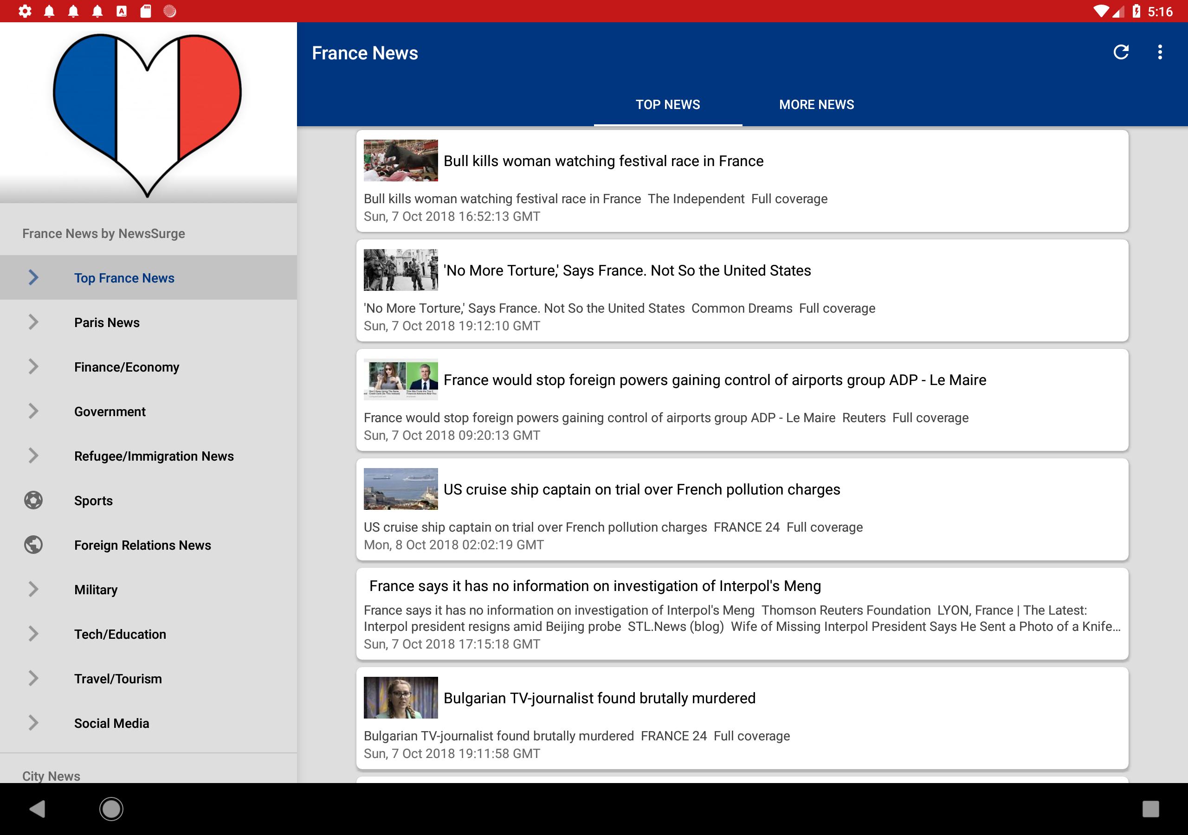Tap the chevron beside Government

pos(33,411)
